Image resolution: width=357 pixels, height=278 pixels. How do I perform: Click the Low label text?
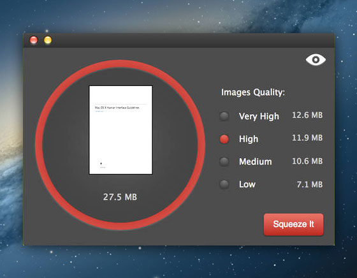247,184
